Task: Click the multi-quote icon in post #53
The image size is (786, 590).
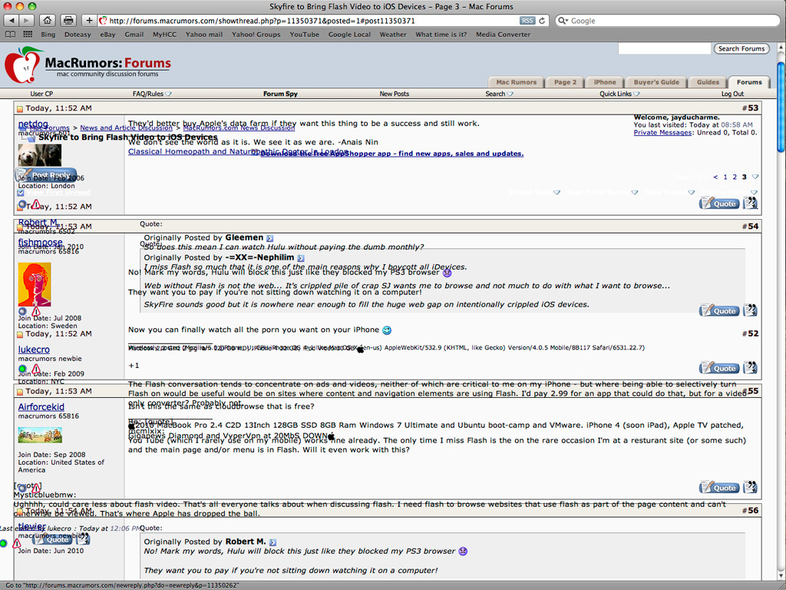Action: click(x=751, y=203)
